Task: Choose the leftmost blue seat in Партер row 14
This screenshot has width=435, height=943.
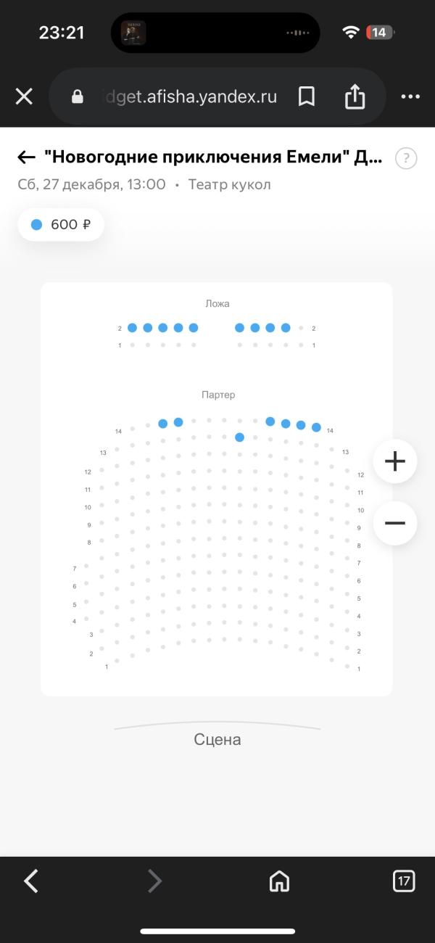Action: pos(163,424)
